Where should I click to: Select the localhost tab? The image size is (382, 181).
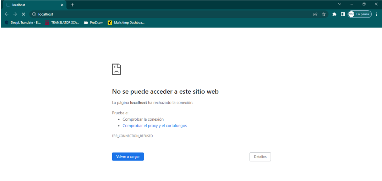point(34,5)
